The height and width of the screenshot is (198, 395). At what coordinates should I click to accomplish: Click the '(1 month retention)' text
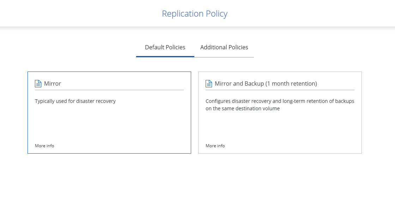[x=291, y=84]
